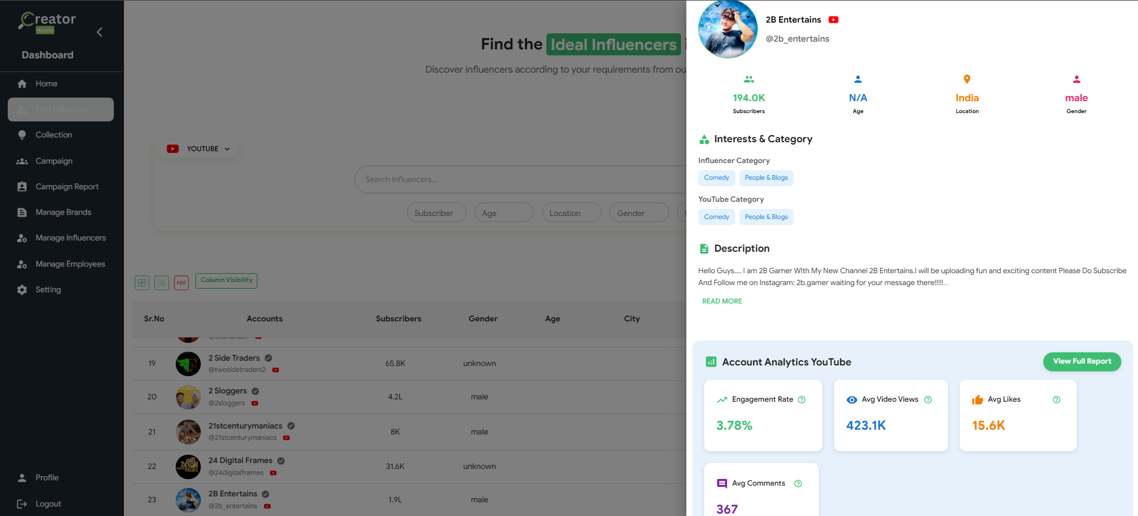The image size is (1138, 516).
Task: Open the Subscriber filter dropdown
Action: tap(436, 213)
